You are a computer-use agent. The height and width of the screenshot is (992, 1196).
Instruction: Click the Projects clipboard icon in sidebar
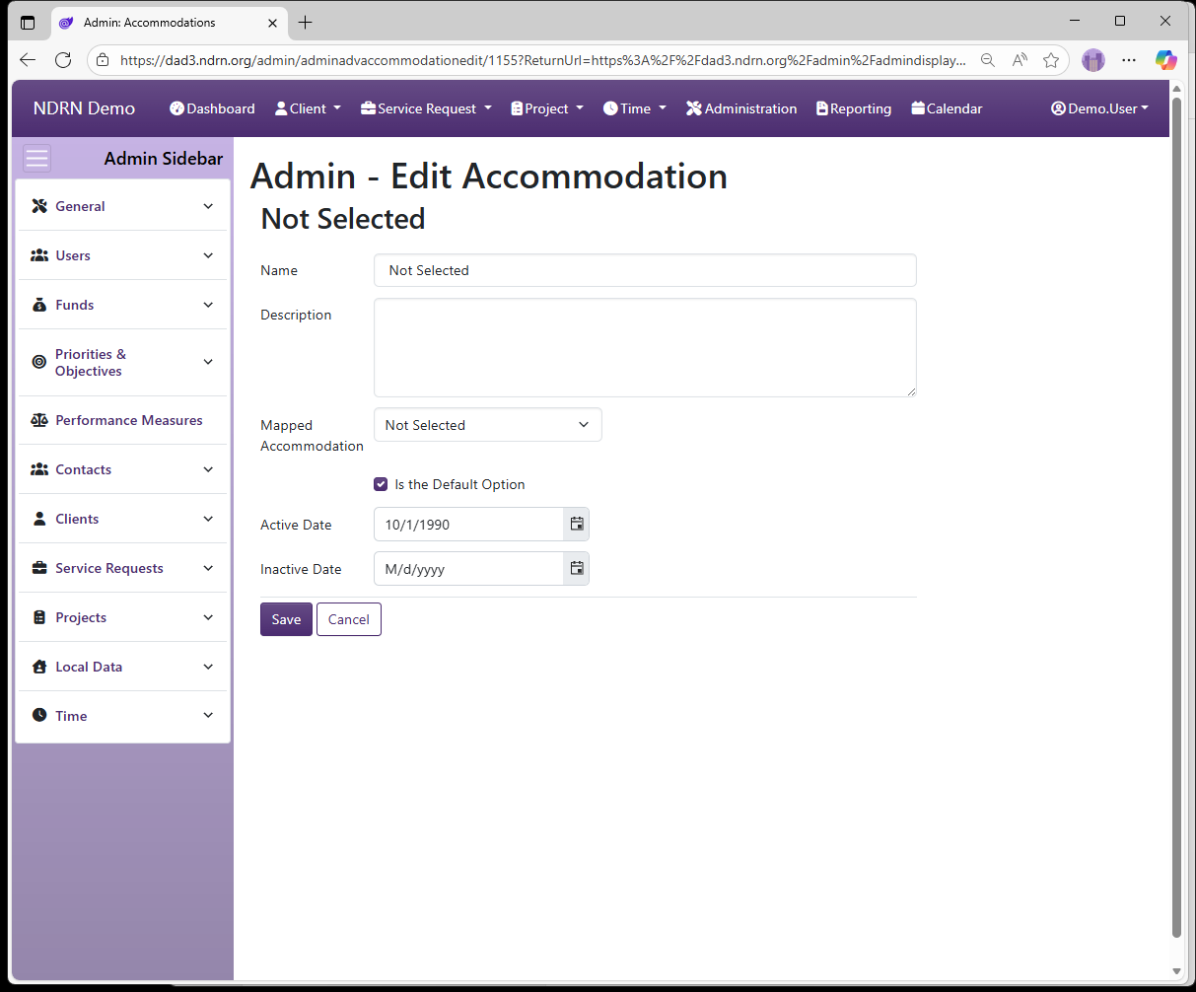tap(39, 617)
